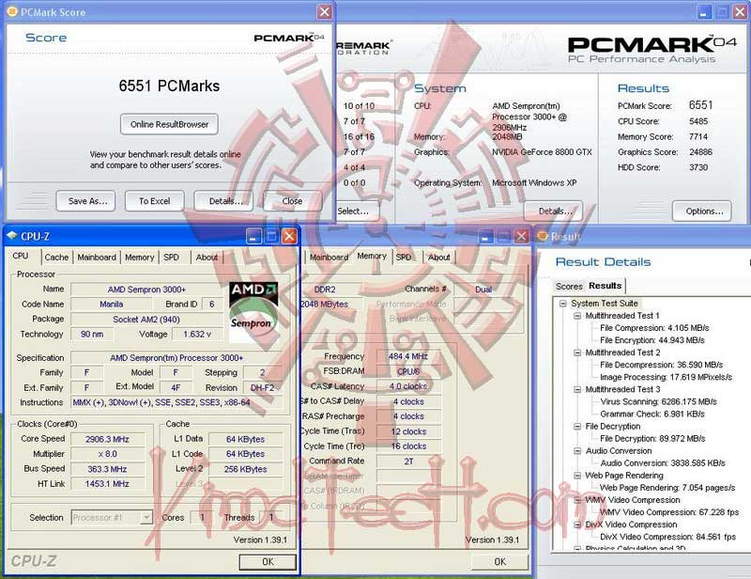Image resolution: width=751 pixels, height=579 pixels.
Task: Click the Bus Speed 363.3 MHz field
Action: click(107, 469)
